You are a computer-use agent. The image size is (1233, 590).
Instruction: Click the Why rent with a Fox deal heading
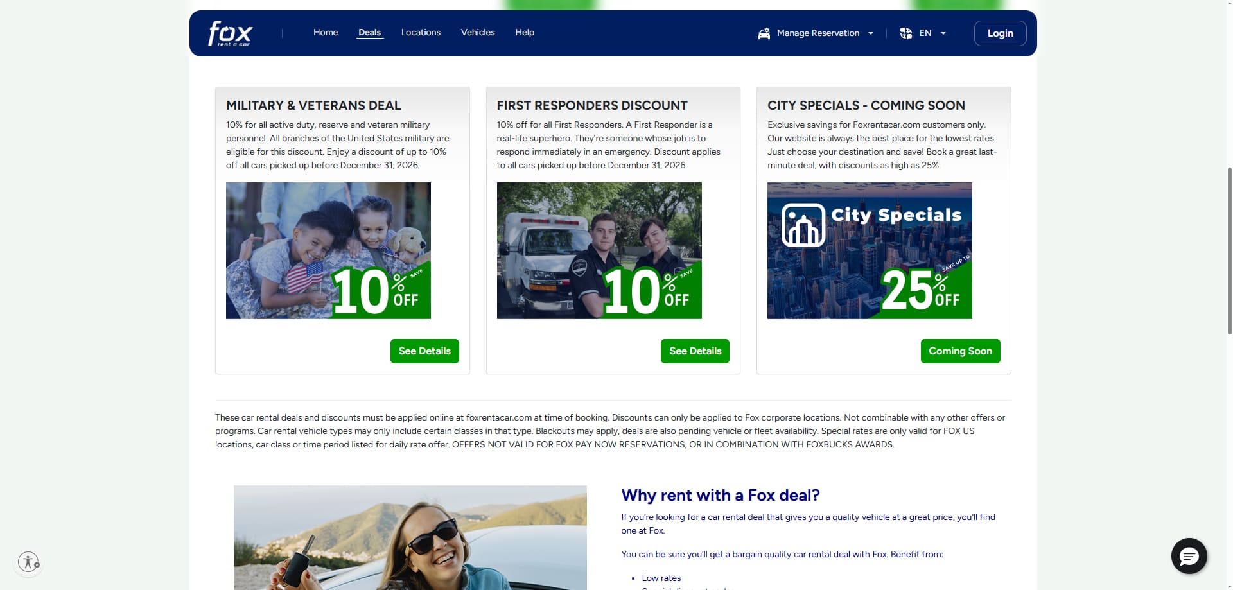click(721, 495)
